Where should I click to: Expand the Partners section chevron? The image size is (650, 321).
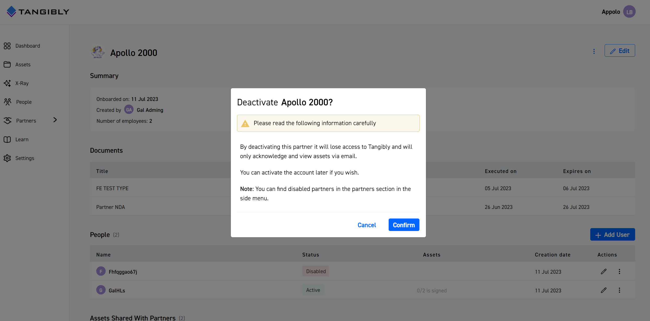[55, 120]
